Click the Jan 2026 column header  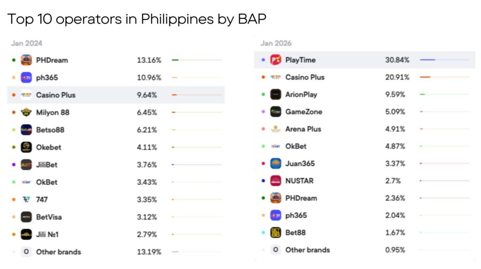(276, 43)
